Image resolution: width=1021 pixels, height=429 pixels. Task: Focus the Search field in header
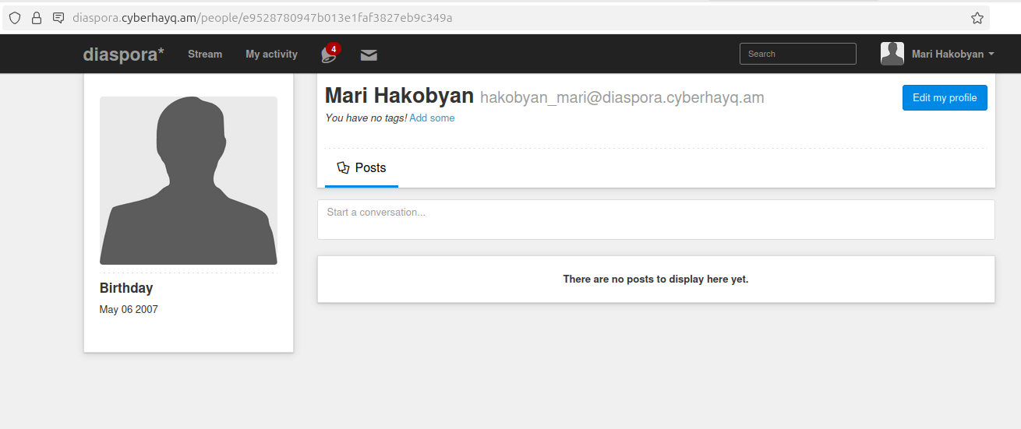[798, 54]
